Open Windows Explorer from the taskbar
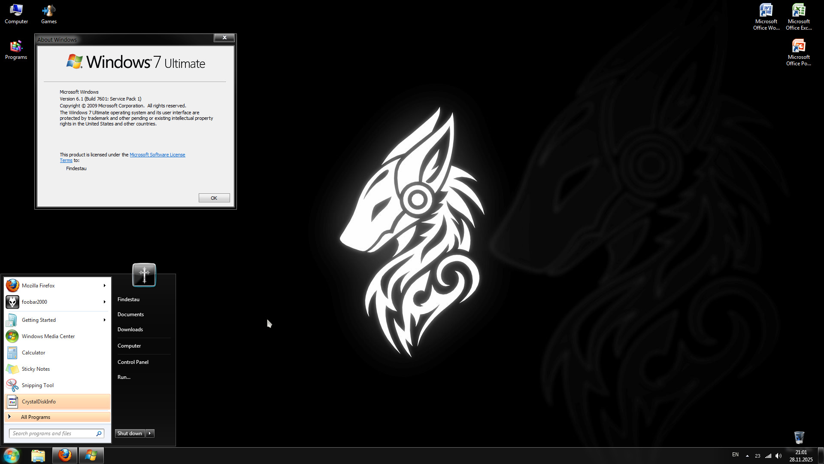Screen dimensions: 824x464 [38, 455]
